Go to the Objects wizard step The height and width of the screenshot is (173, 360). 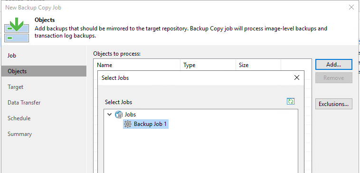point(44,71)
